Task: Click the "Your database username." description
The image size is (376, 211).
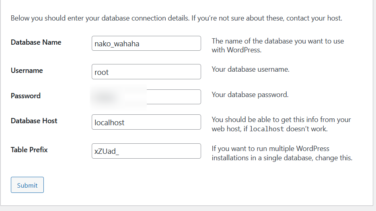Action: click(x=251, y=69)
